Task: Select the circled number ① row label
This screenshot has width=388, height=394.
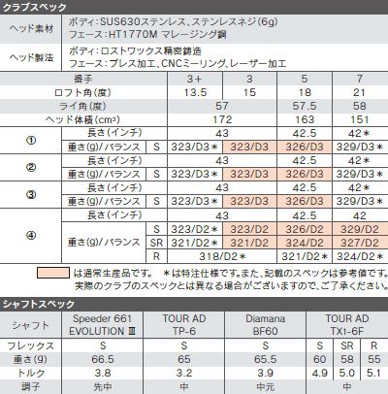Action: tap(31, 141)
